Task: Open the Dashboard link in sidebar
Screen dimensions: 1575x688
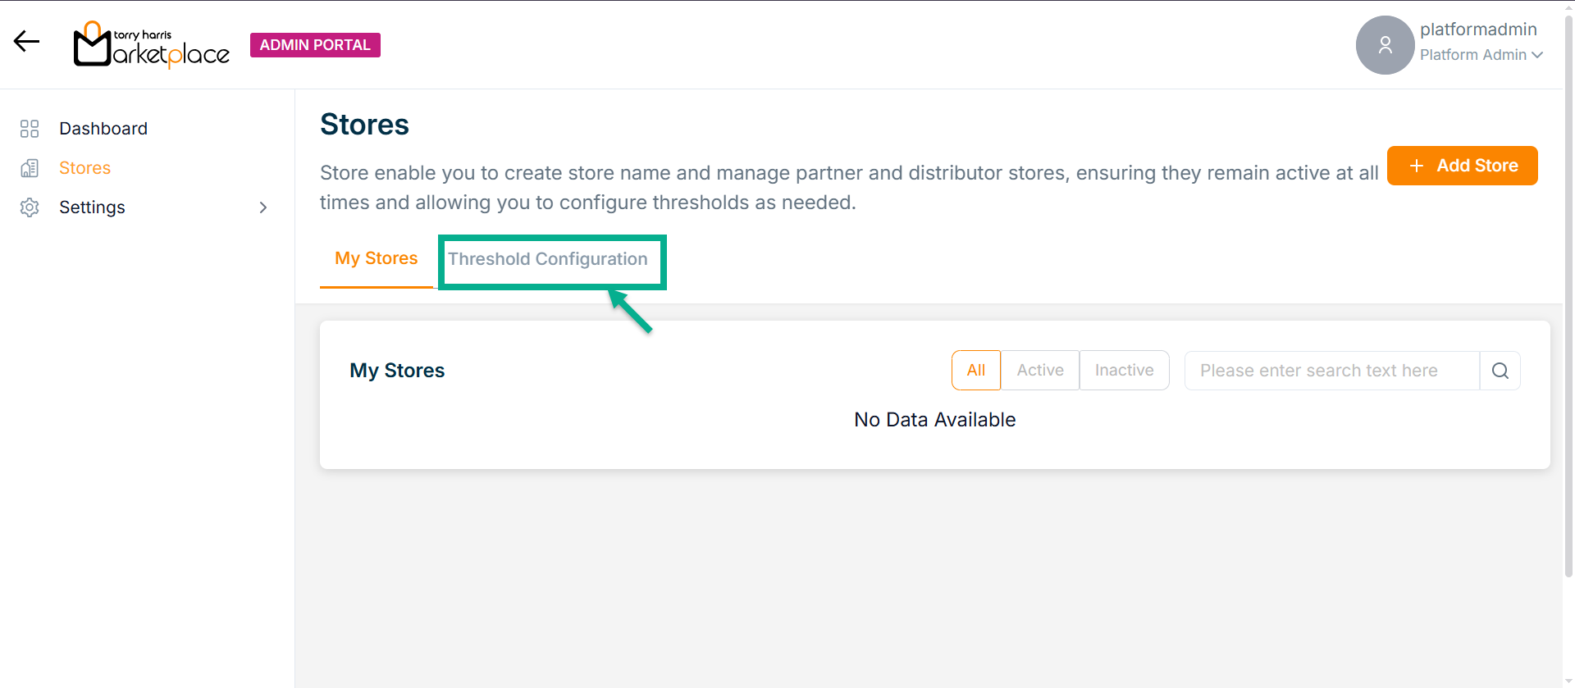Action: click(103, 129)
